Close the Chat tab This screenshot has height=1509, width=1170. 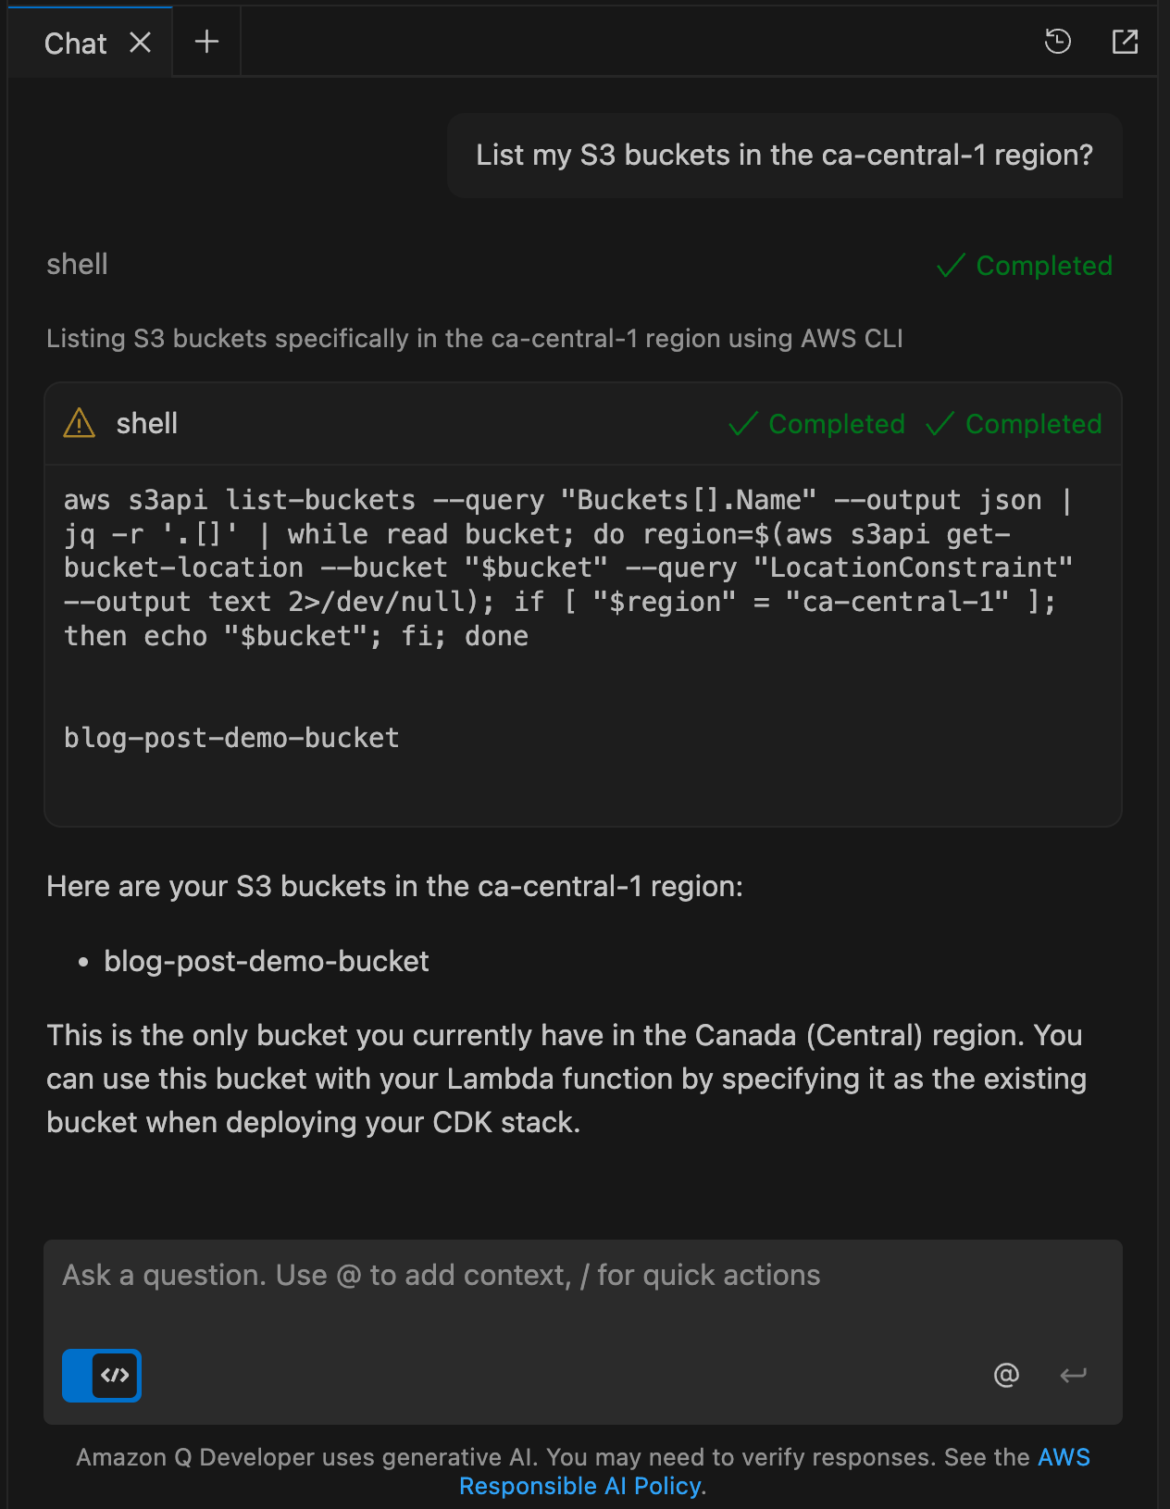click(x=141, y=43)
